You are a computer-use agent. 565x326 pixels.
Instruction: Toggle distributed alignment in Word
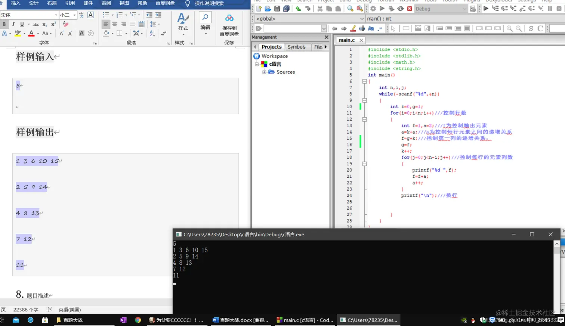(142, 24)
